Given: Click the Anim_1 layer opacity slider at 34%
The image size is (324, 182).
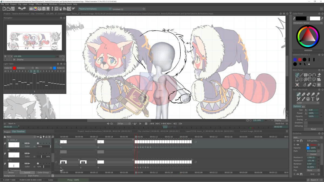Looking at the screenshot, I should coord(43,156).
